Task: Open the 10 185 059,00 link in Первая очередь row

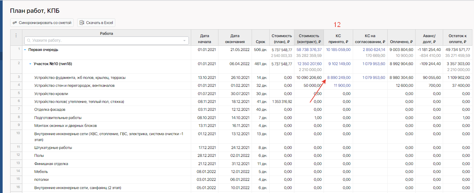Action: (x=338, y=50)
